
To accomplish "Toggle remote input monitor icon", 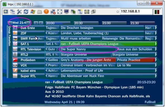I will [x=66, y=12].
